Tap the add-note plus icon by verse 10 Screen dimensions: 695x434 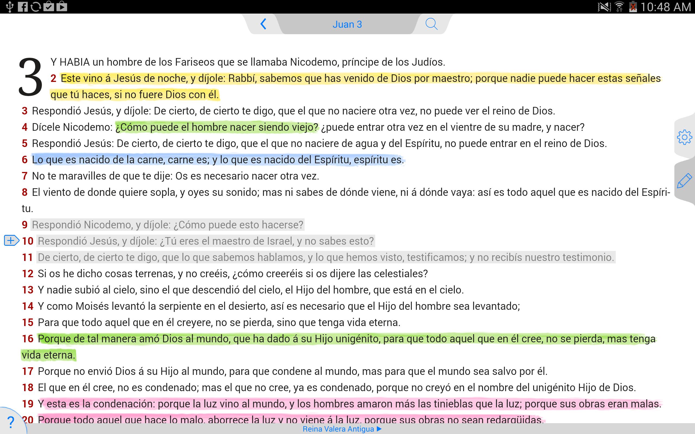click(11, 241)
